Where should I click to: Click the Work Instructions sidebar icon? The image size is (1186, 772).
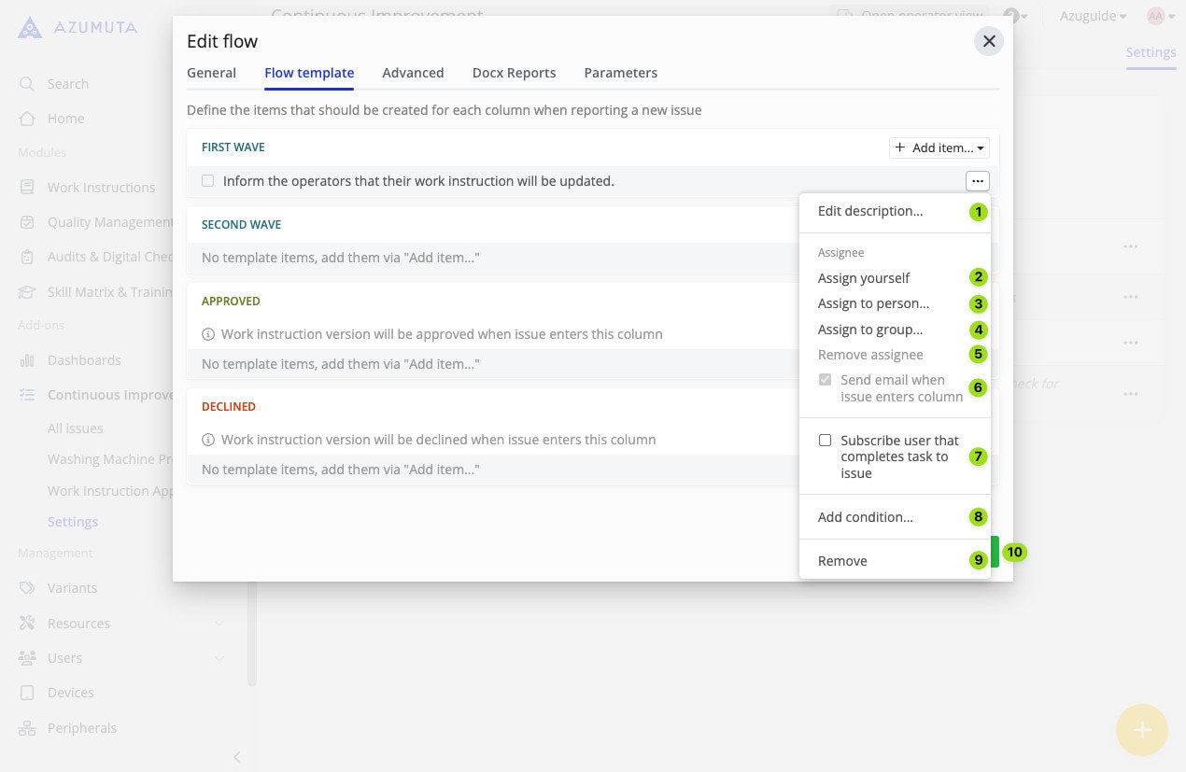pos(27,188)
